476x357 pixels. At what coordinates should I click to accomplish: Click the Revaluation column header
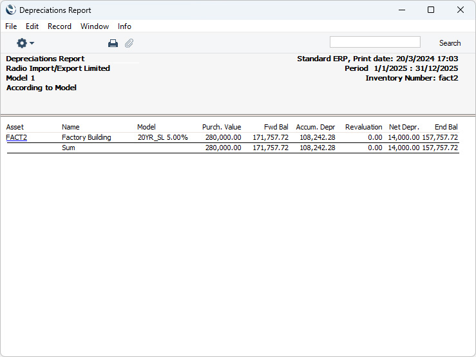point(364,127)
